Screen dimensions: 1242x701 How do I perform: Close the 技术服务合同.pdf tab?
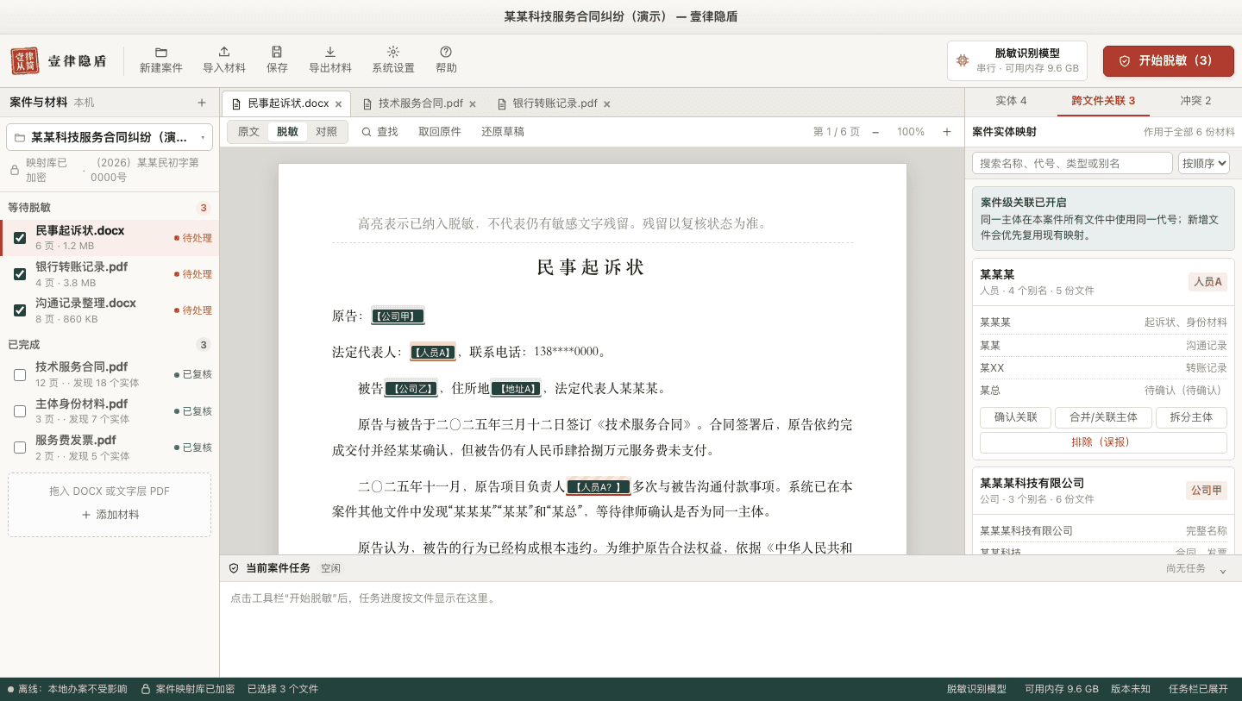473,104
